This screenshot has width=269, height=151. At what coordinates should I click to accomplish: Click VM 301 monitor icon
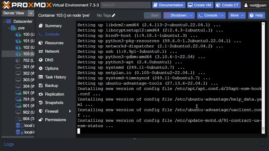point(18,67)
